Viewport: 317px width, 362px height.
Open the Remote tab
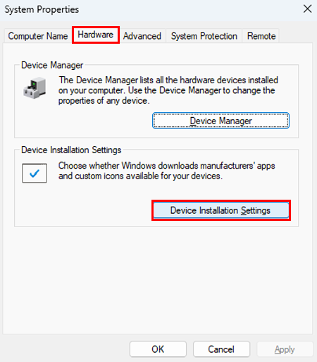click(261, 36)
